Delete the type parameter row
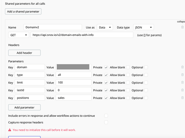Screen dimensions: 185x138 (182, 75)
